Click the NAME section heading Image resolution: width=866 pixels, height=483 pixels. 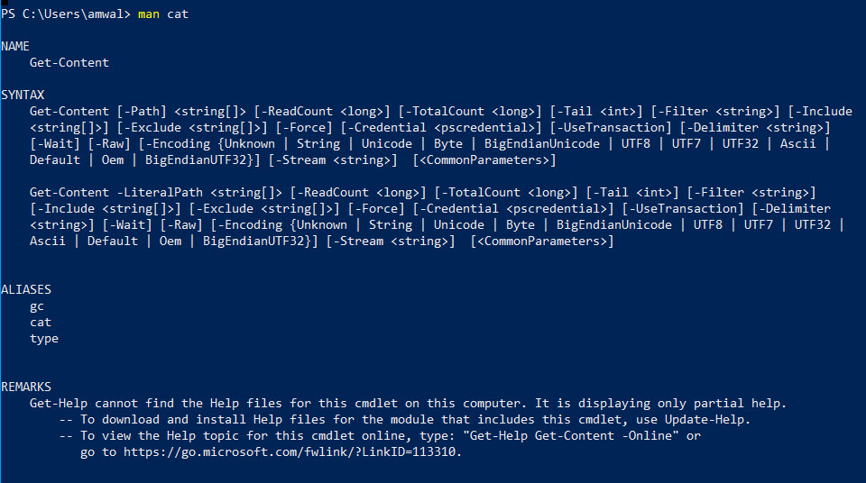click(x=15, y=46)
